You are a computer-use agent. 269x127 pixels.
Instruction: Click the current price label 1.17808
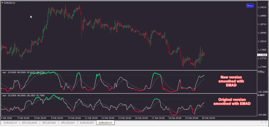tap(262, 55)
